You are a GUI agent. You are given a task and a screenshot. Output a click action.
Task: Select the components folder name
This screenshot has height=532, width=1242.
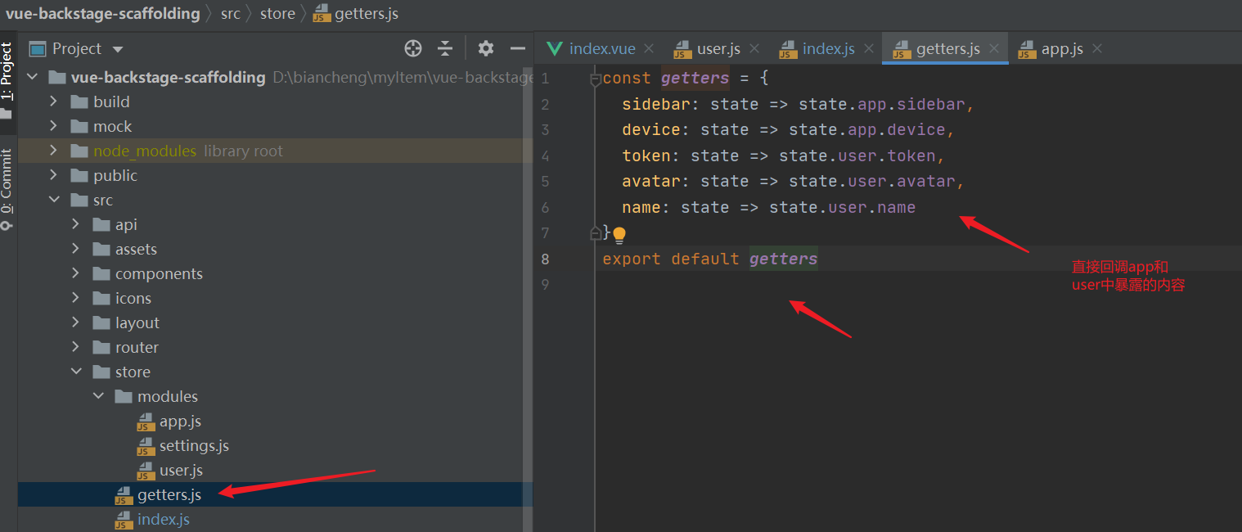point(159,273)
